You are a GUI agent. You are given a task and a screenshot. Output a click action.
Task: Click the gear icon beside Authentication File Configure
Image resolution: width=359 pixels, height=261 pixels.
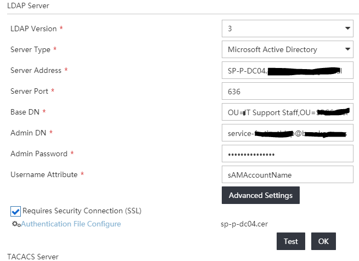pyautogui.click(x=16, y=224)
